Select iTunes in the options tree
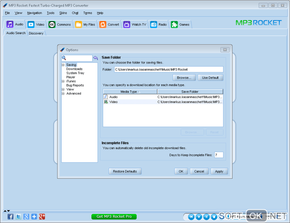The height and width of the screenshot is (223, 290). (x=71, y=81)
